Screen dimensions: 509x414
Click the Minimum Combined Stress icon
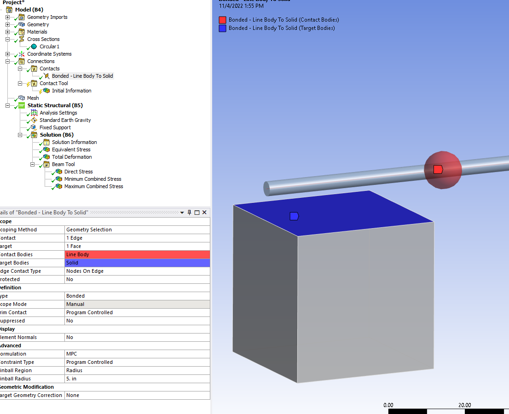pyautogui.click(x=59, y=179)
